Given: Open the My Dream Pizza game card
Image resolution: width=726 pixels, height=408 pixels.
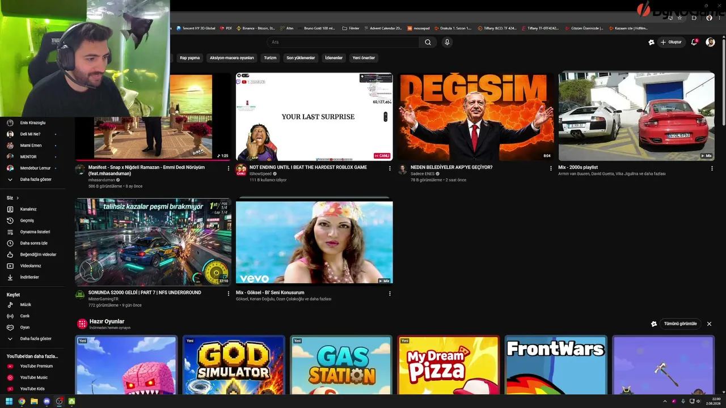Looking at the screenshot, I should point(449,365).
